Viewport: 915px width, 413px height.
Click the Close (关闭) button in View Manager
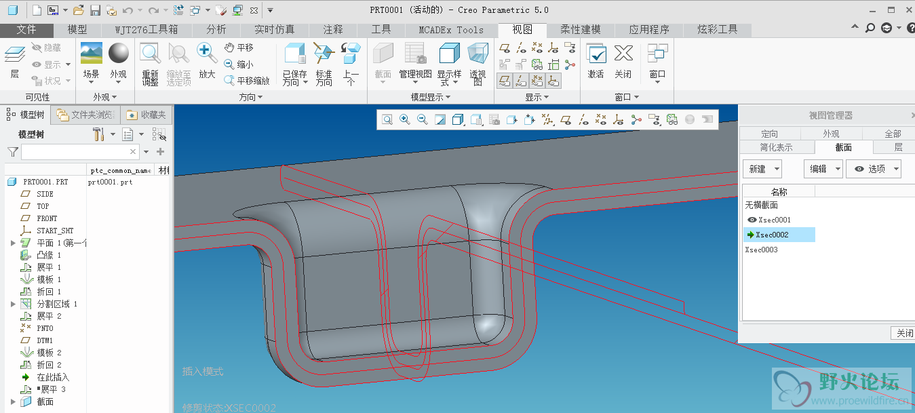[905, 333]
